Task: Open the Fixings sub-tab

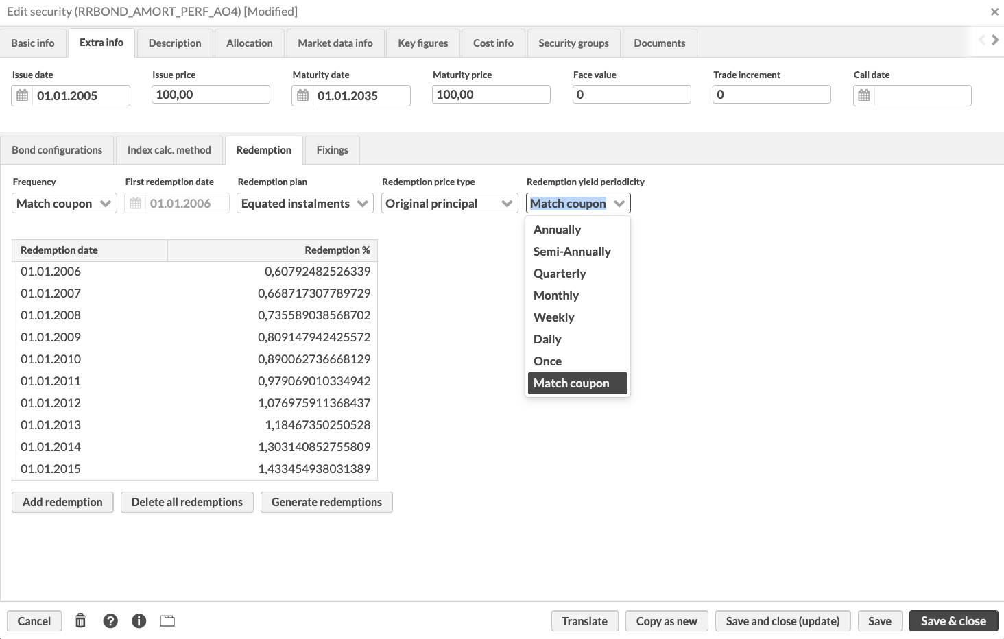Action: pyautogui.click(x=333, y=150)
